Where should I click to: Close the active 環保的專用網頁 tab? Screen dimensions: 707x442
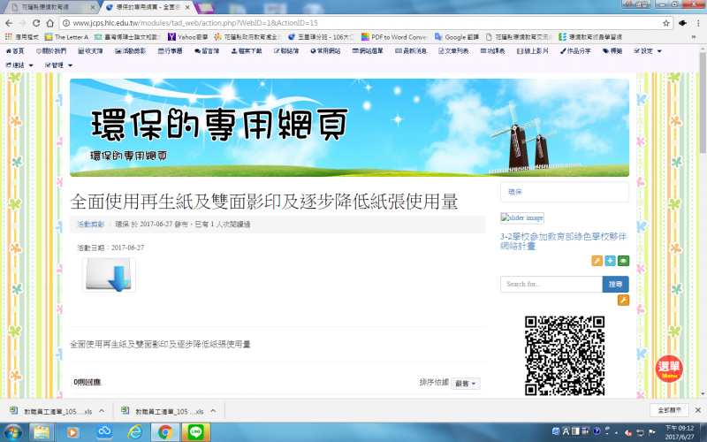pyautogui.click(x=187, y=7)
